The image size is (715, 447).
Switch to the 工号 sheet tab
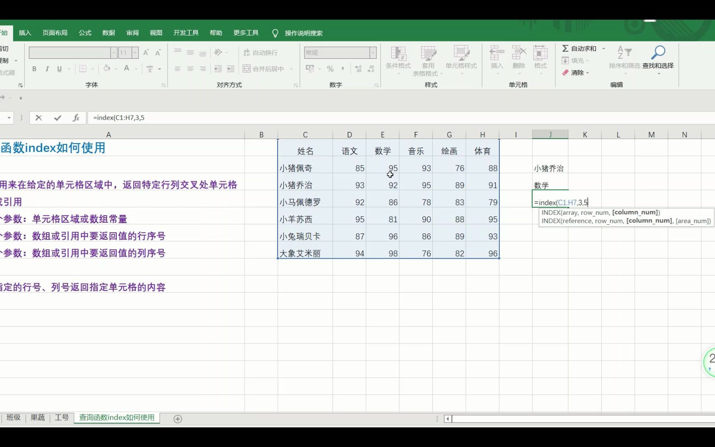click(62, 418)
